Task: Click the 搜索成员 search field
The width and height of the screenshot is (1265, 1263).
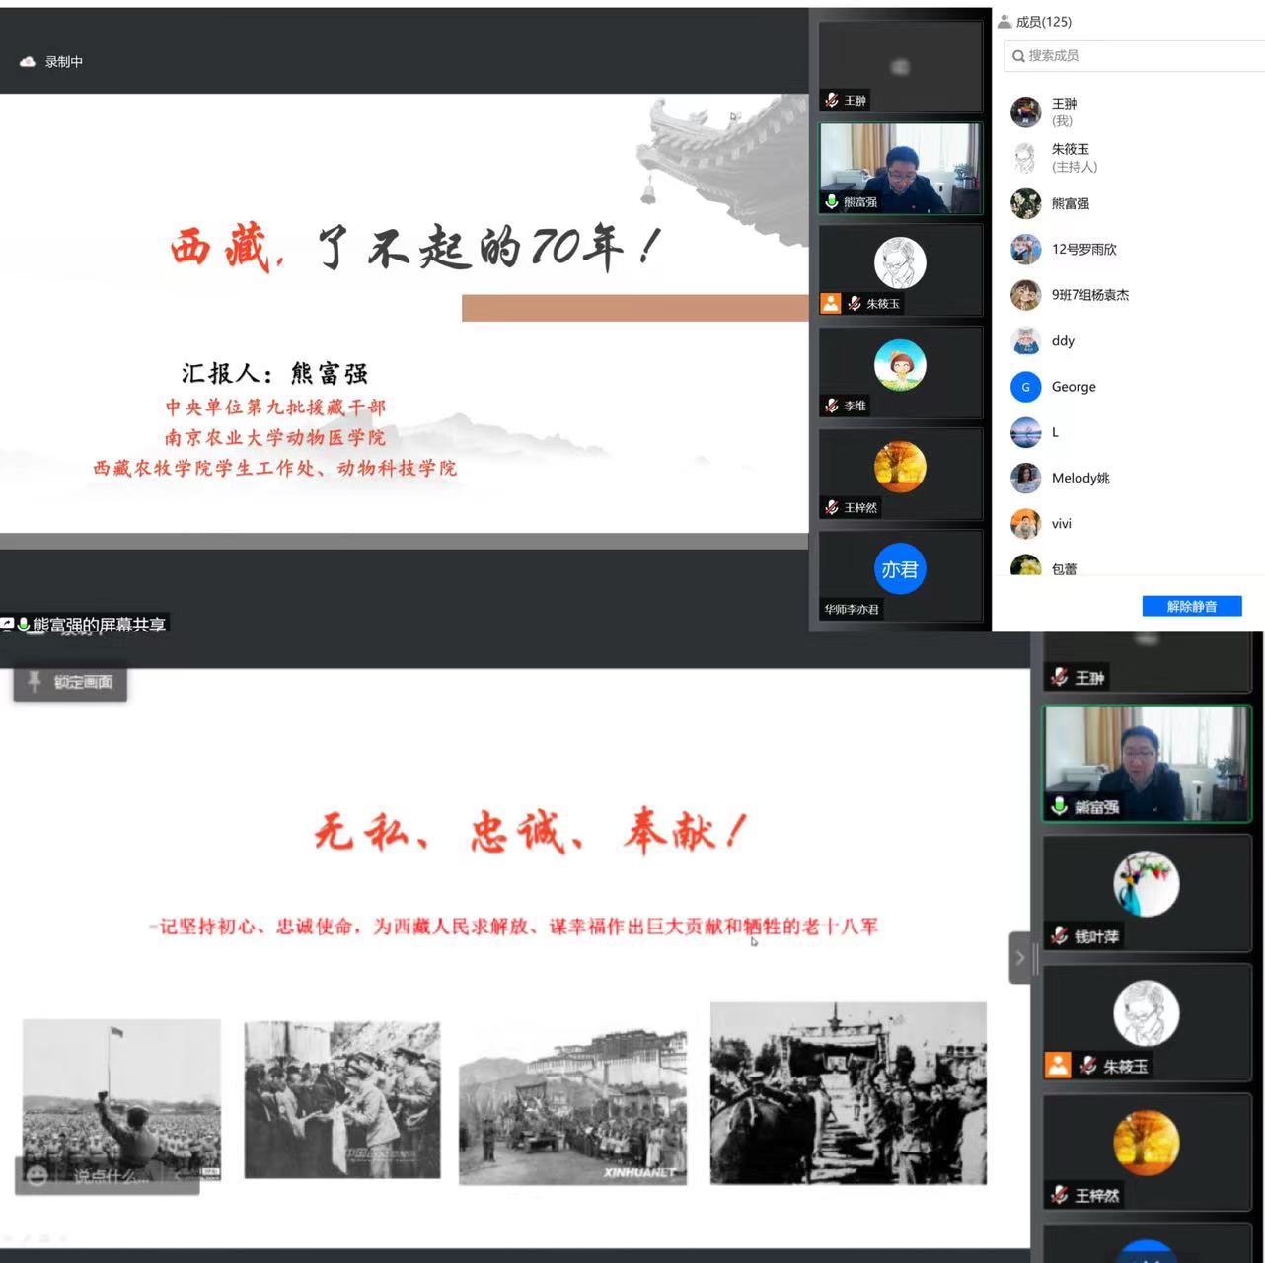Action: 1135,56
